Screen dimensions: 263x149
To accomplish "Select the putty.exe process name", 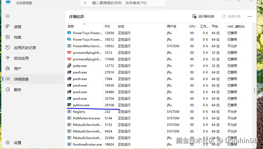I will 80,66.
